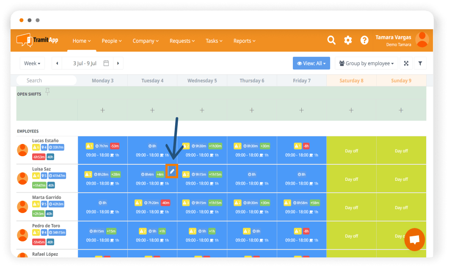Expand the Company menu
Screen dimensions: 449x268
coord(146,41)
